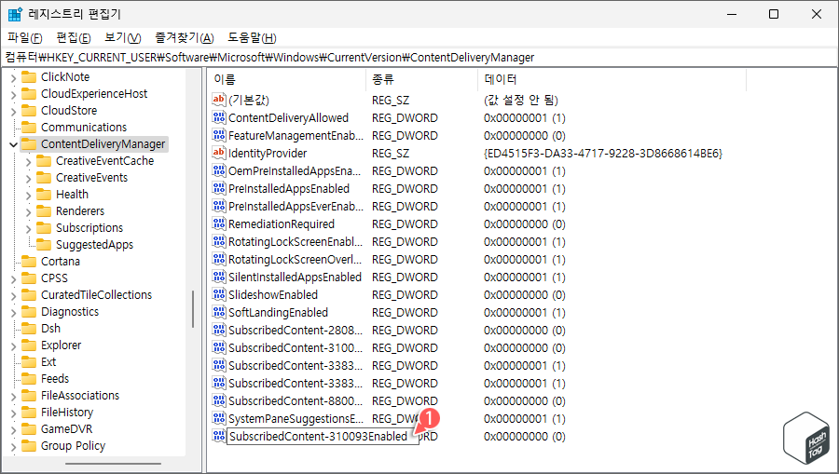Click the SoftLandingEnabled DWORD icon
This screenshot has height=474, width=839.
(x=219, y=311)
